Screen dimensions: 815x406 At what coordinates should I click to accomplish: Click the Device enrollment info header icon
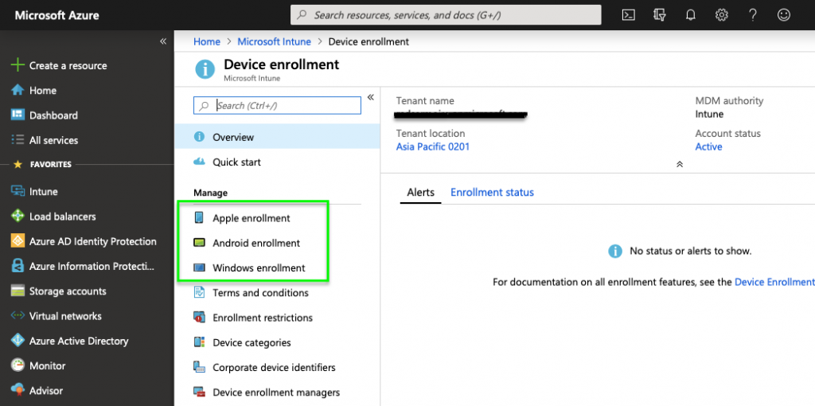205,69
